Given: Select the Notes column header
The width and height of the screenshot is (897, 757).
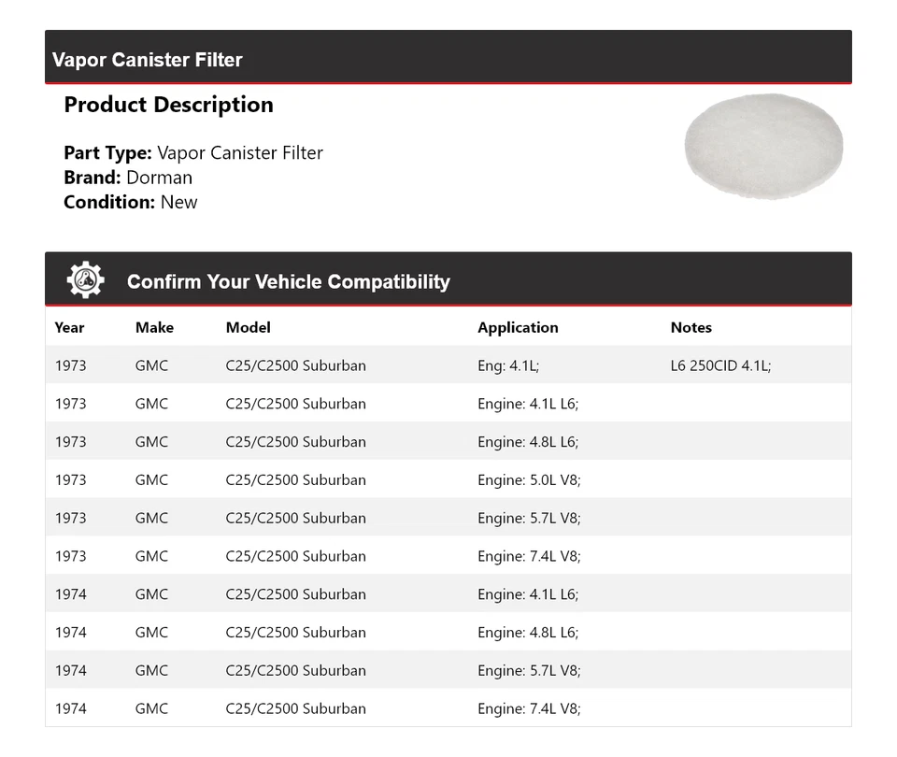Looking at the screenshot, I should [691, 327].
